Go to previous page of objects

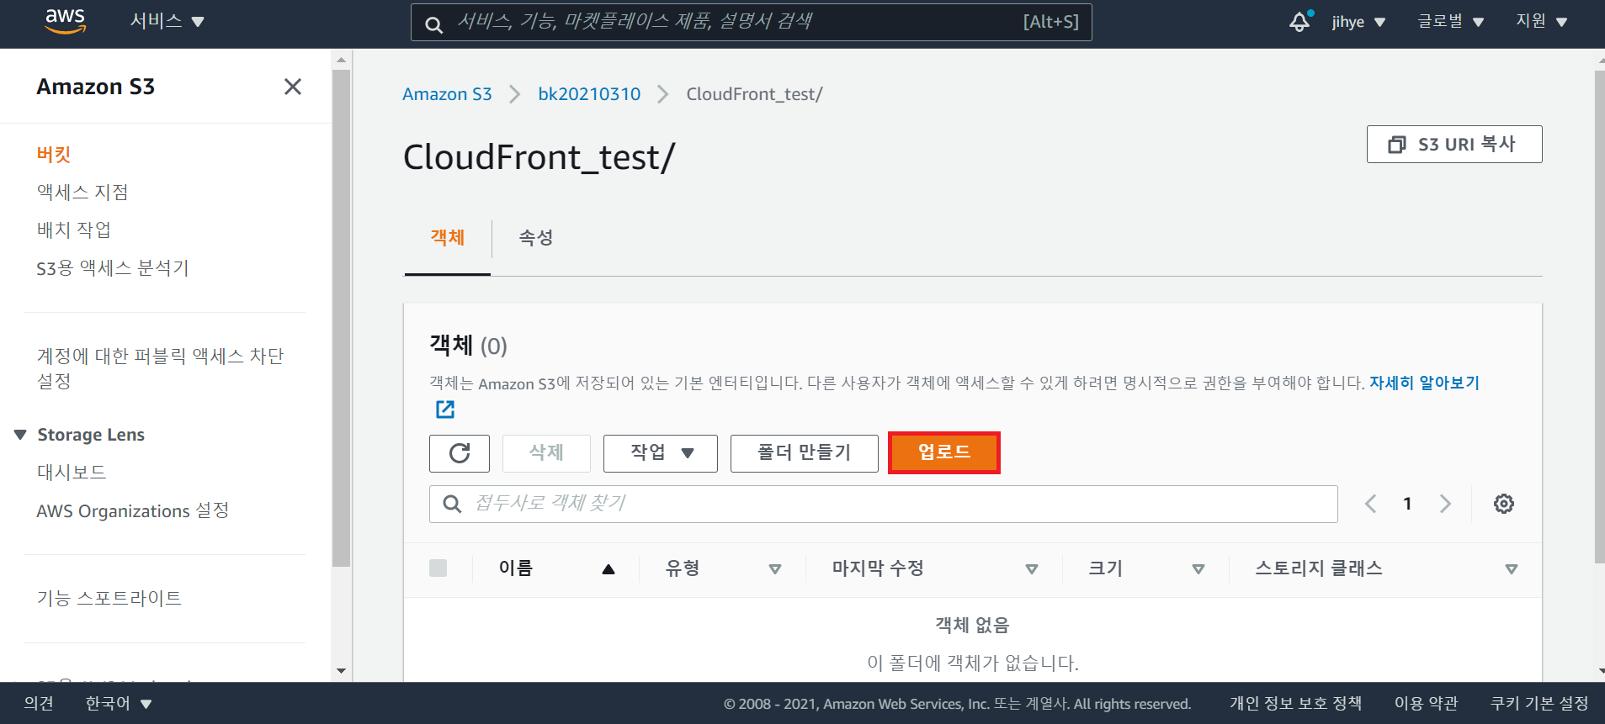click(1370, 504)
